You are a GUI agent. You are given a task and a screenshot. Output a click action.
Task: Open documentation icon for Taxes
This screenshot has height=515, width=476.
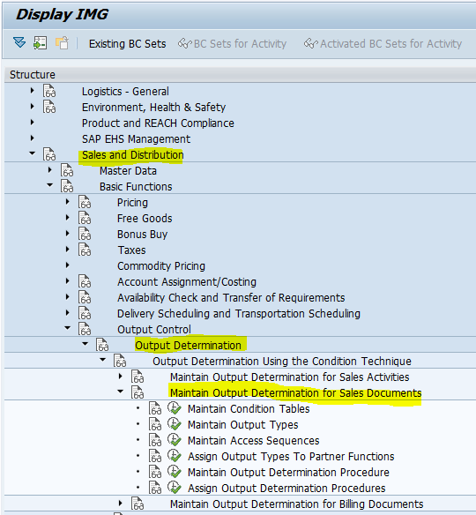point(85,250)
